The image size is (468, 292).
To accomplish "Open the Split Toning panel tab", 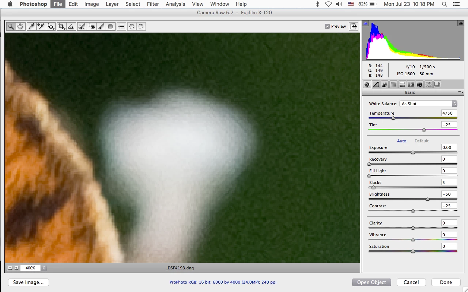I will pos(402,85).
